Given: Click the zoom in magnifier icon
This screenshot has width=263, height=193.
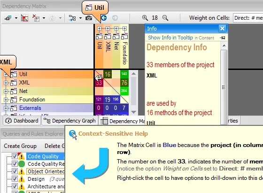Looking at the screenshot, I should coord(145,18).
